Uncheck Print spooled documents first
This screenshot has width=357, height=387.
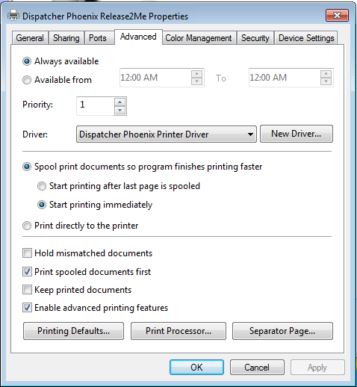coord(27,272)
